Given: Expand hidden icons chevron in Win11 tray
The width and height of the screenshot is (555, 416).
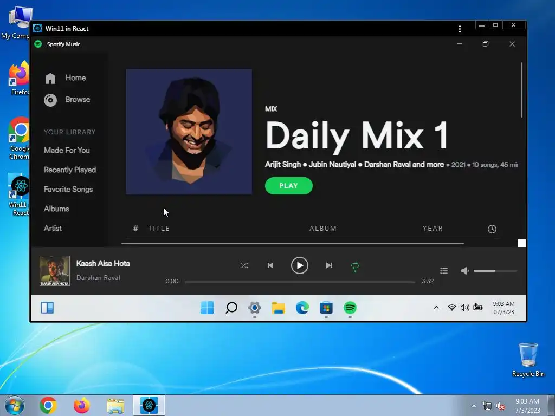Looking at the screenshot, I should 436,308.
